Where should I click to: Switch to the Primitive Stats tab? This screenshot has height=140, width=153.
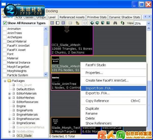pyautogui.click(x=97, y=17)
